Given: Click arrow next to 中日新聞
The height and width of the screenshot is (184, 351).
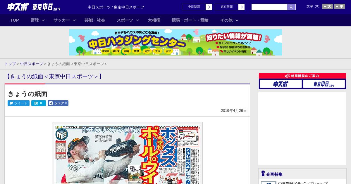Looking at the screenshot, I should coord(209,7).
